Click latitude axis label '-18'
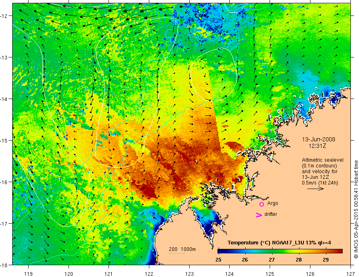Viewport: 359px width, 277px height. coord(4,265)
